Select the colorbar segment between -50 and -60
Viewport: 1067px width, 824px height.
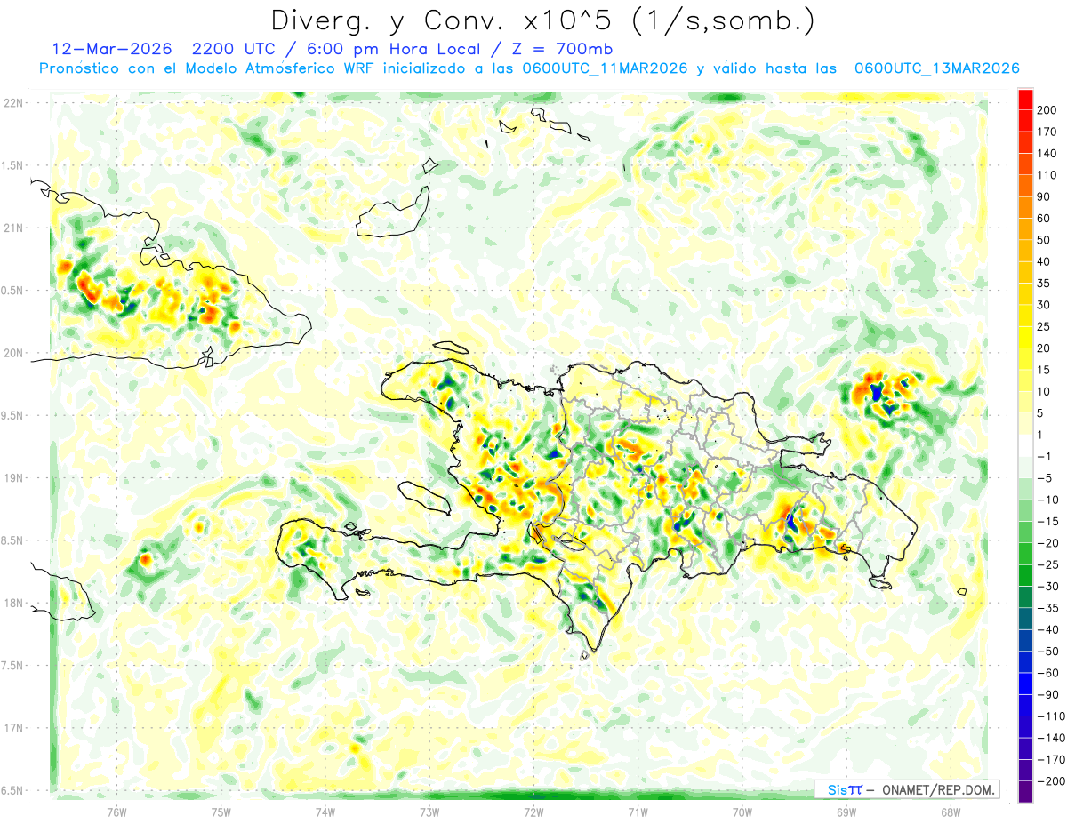click(x=1025, y=662)
